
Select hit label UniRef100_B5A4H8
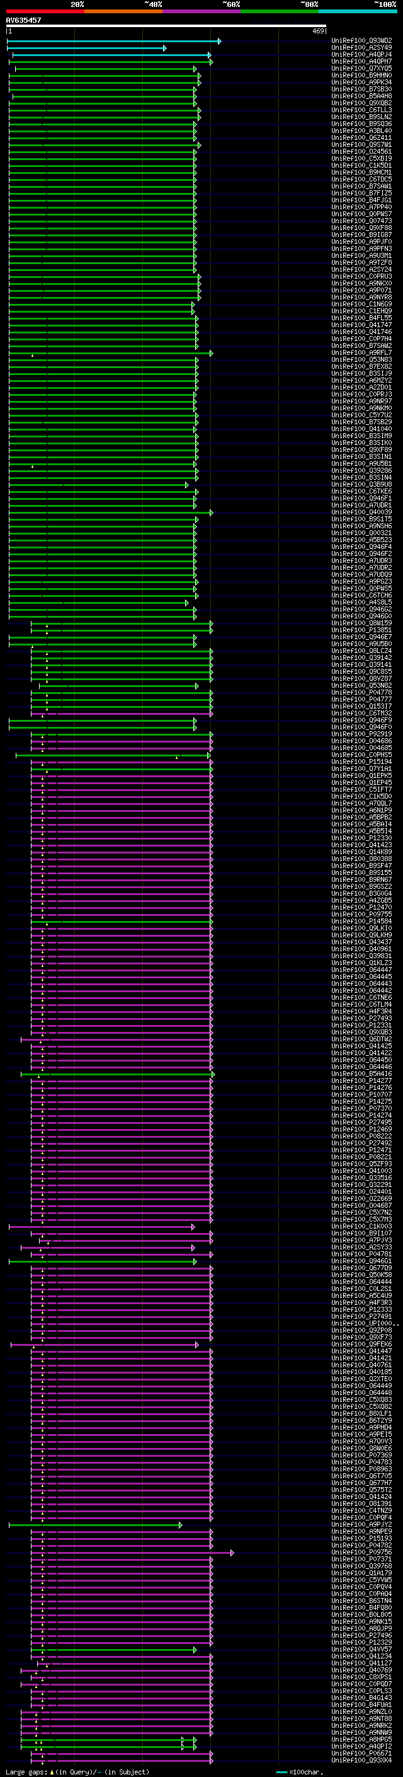tap(361, 96)
